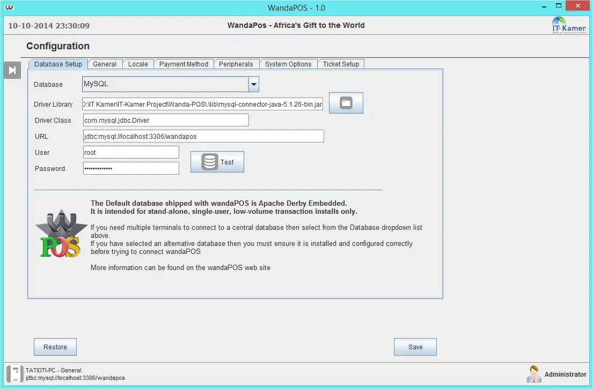This screenshot has height=389, width=593.
Task: Click into the Driver Library field
Action: click(203, 104)
